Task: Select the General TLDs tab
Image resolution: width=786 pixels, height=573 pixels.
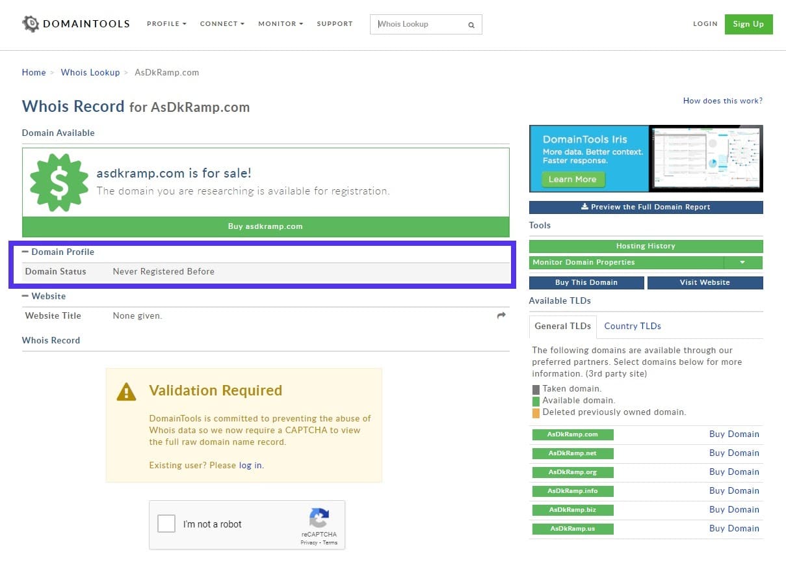Action: pos(562,326)
